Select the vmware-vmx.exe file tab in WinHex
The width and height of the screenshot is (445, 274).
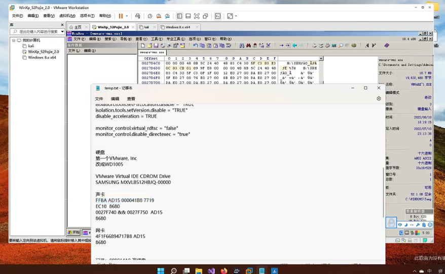(x=152, y=53)
